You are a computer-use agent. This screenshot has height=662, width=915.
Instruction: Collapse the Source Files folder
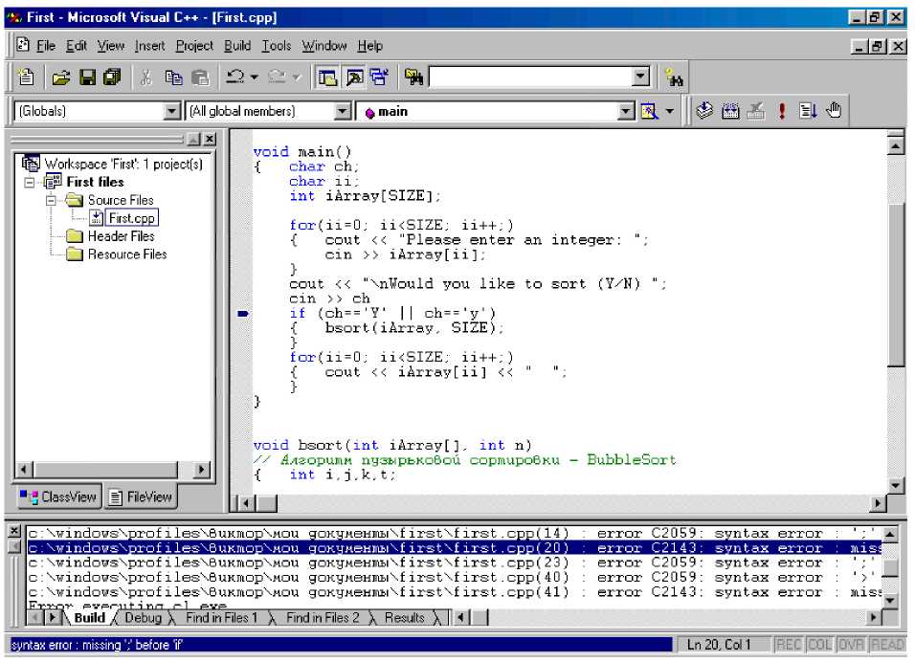tap(52, 201)
